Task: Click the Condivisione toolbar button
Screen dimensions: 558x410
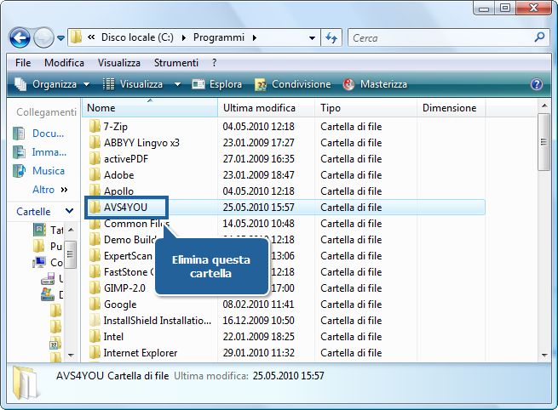Action: pos(293,84)
